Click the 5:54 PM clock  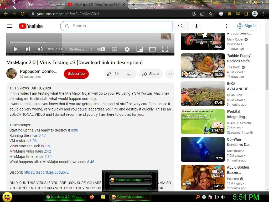coord(246,197)
